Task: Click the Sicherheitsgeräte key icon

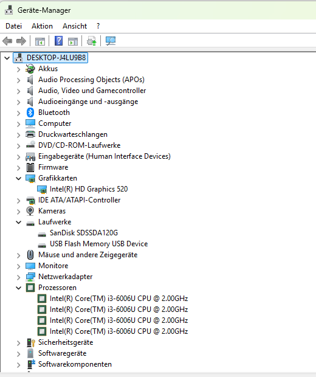Action: click(x=30, y=342)
